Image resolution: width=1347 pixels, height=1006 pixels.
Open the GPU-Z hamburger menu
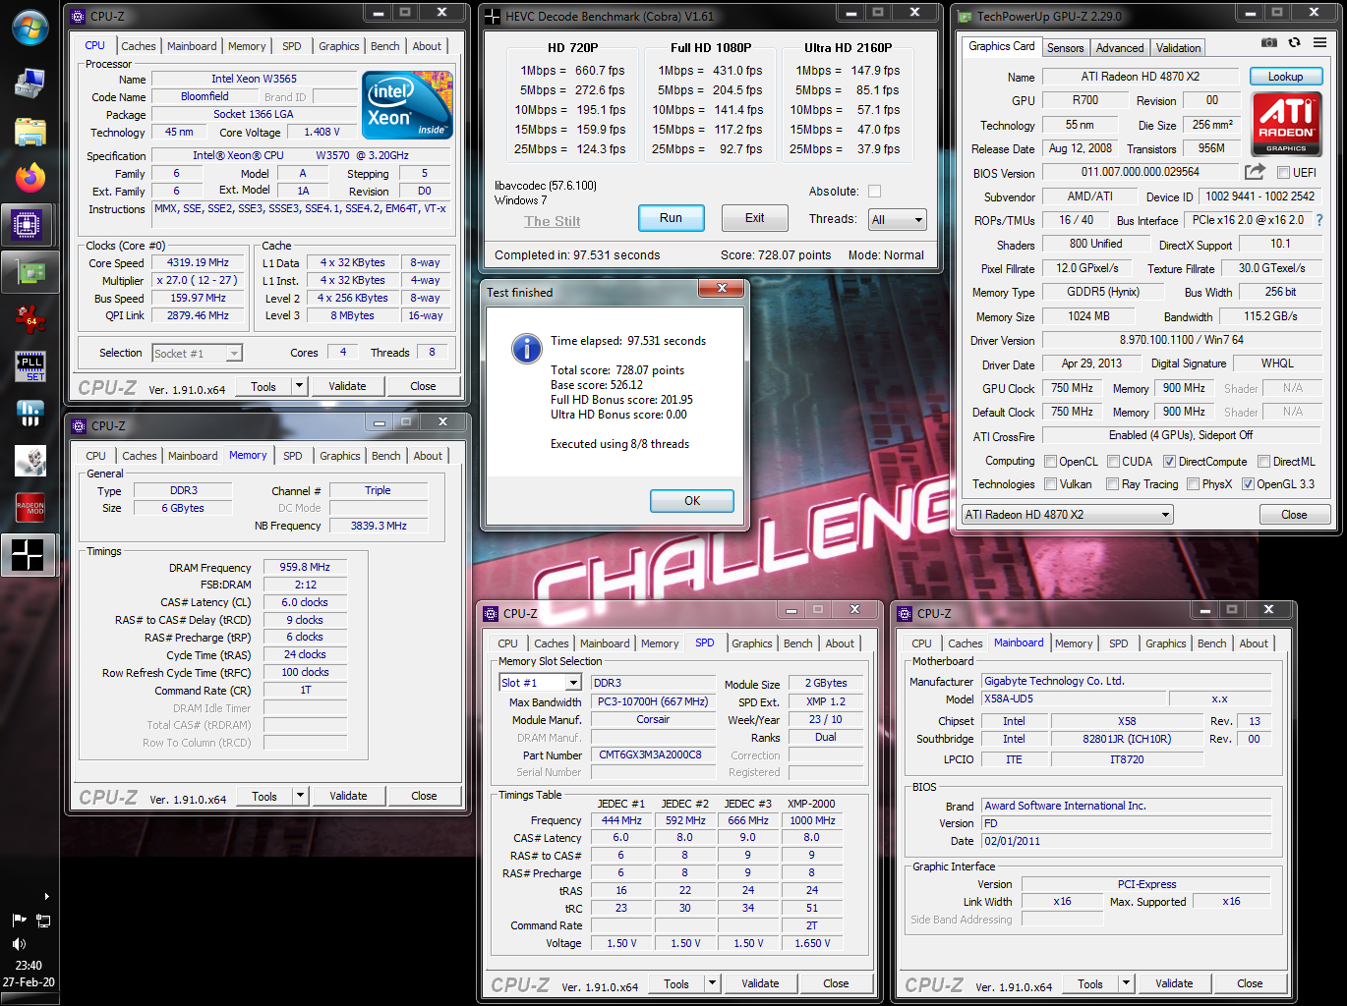[1319, 43]
